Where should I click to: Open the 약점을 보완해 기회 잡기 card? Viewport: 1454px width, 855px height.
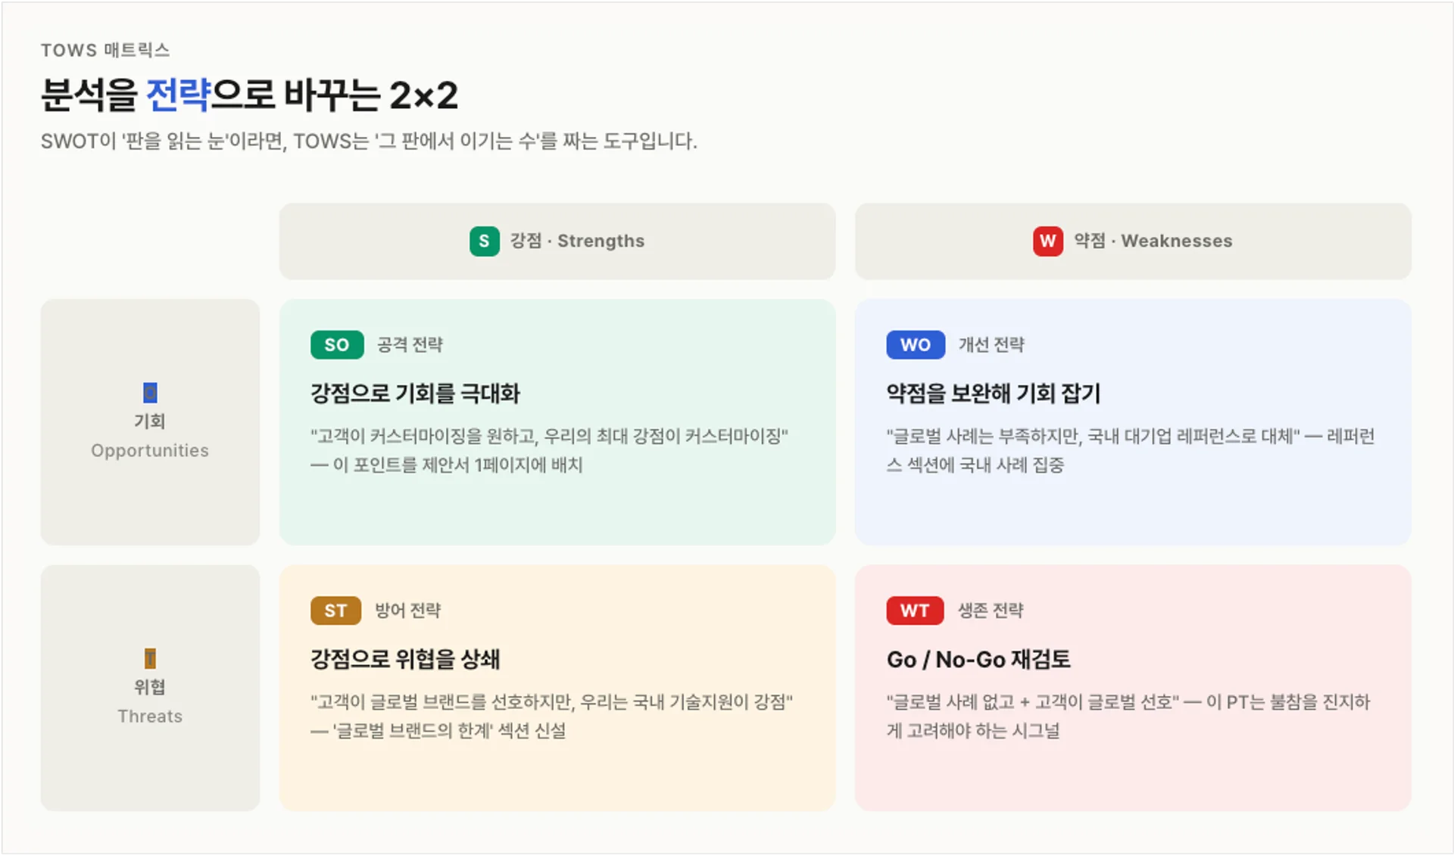pyautogui.click(x=1133, y=421)
